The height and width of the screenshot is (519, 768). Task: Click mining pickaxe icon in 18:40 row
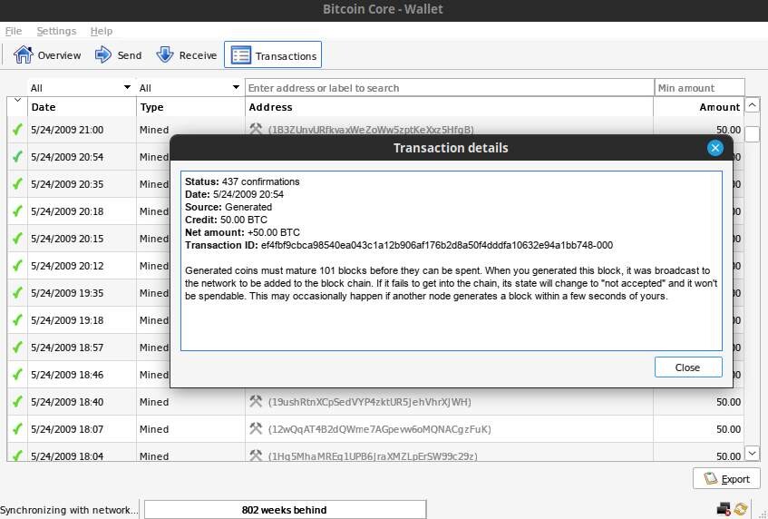click(x=256, y=401)
